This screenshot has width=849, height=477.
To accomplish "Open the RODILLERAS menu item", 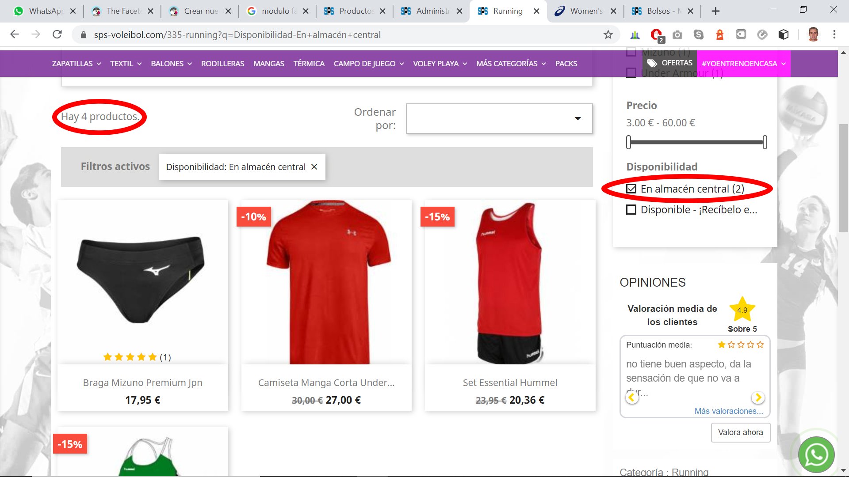I will point(222,64).
